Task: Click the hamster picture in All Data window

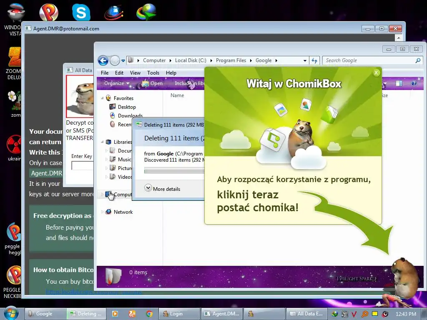Action: point(80,96)
